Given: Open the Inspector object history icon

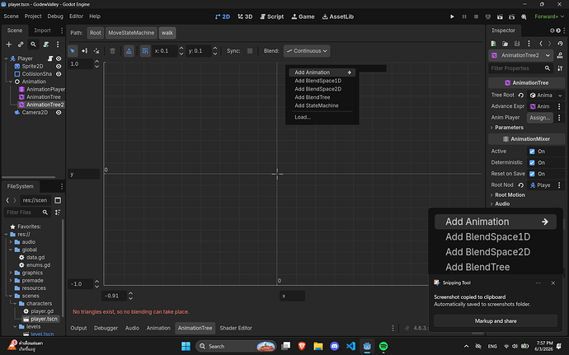Looking at the screenshot, I should point(560,44).
